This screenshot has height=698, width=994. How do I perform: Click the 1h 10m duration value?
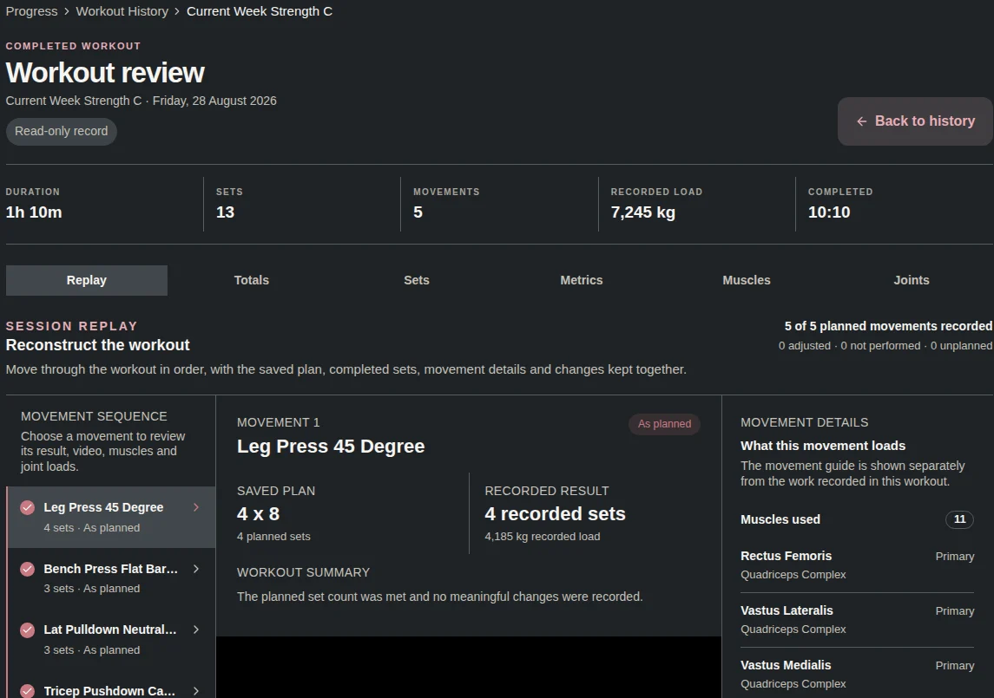(34, 212)
